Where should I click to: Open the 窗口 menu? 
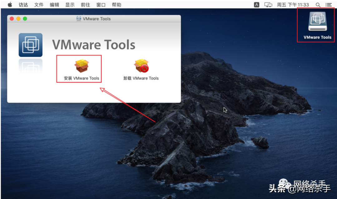(101, 5)
